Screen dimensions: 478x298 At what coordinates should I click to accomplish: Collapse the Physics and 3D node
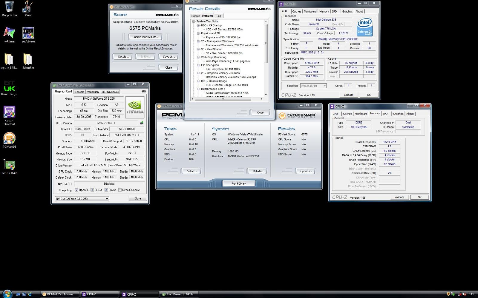[198, 33]
